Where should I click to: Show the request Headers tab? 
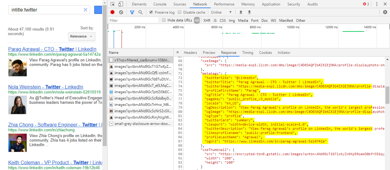[x=190, y=53]
